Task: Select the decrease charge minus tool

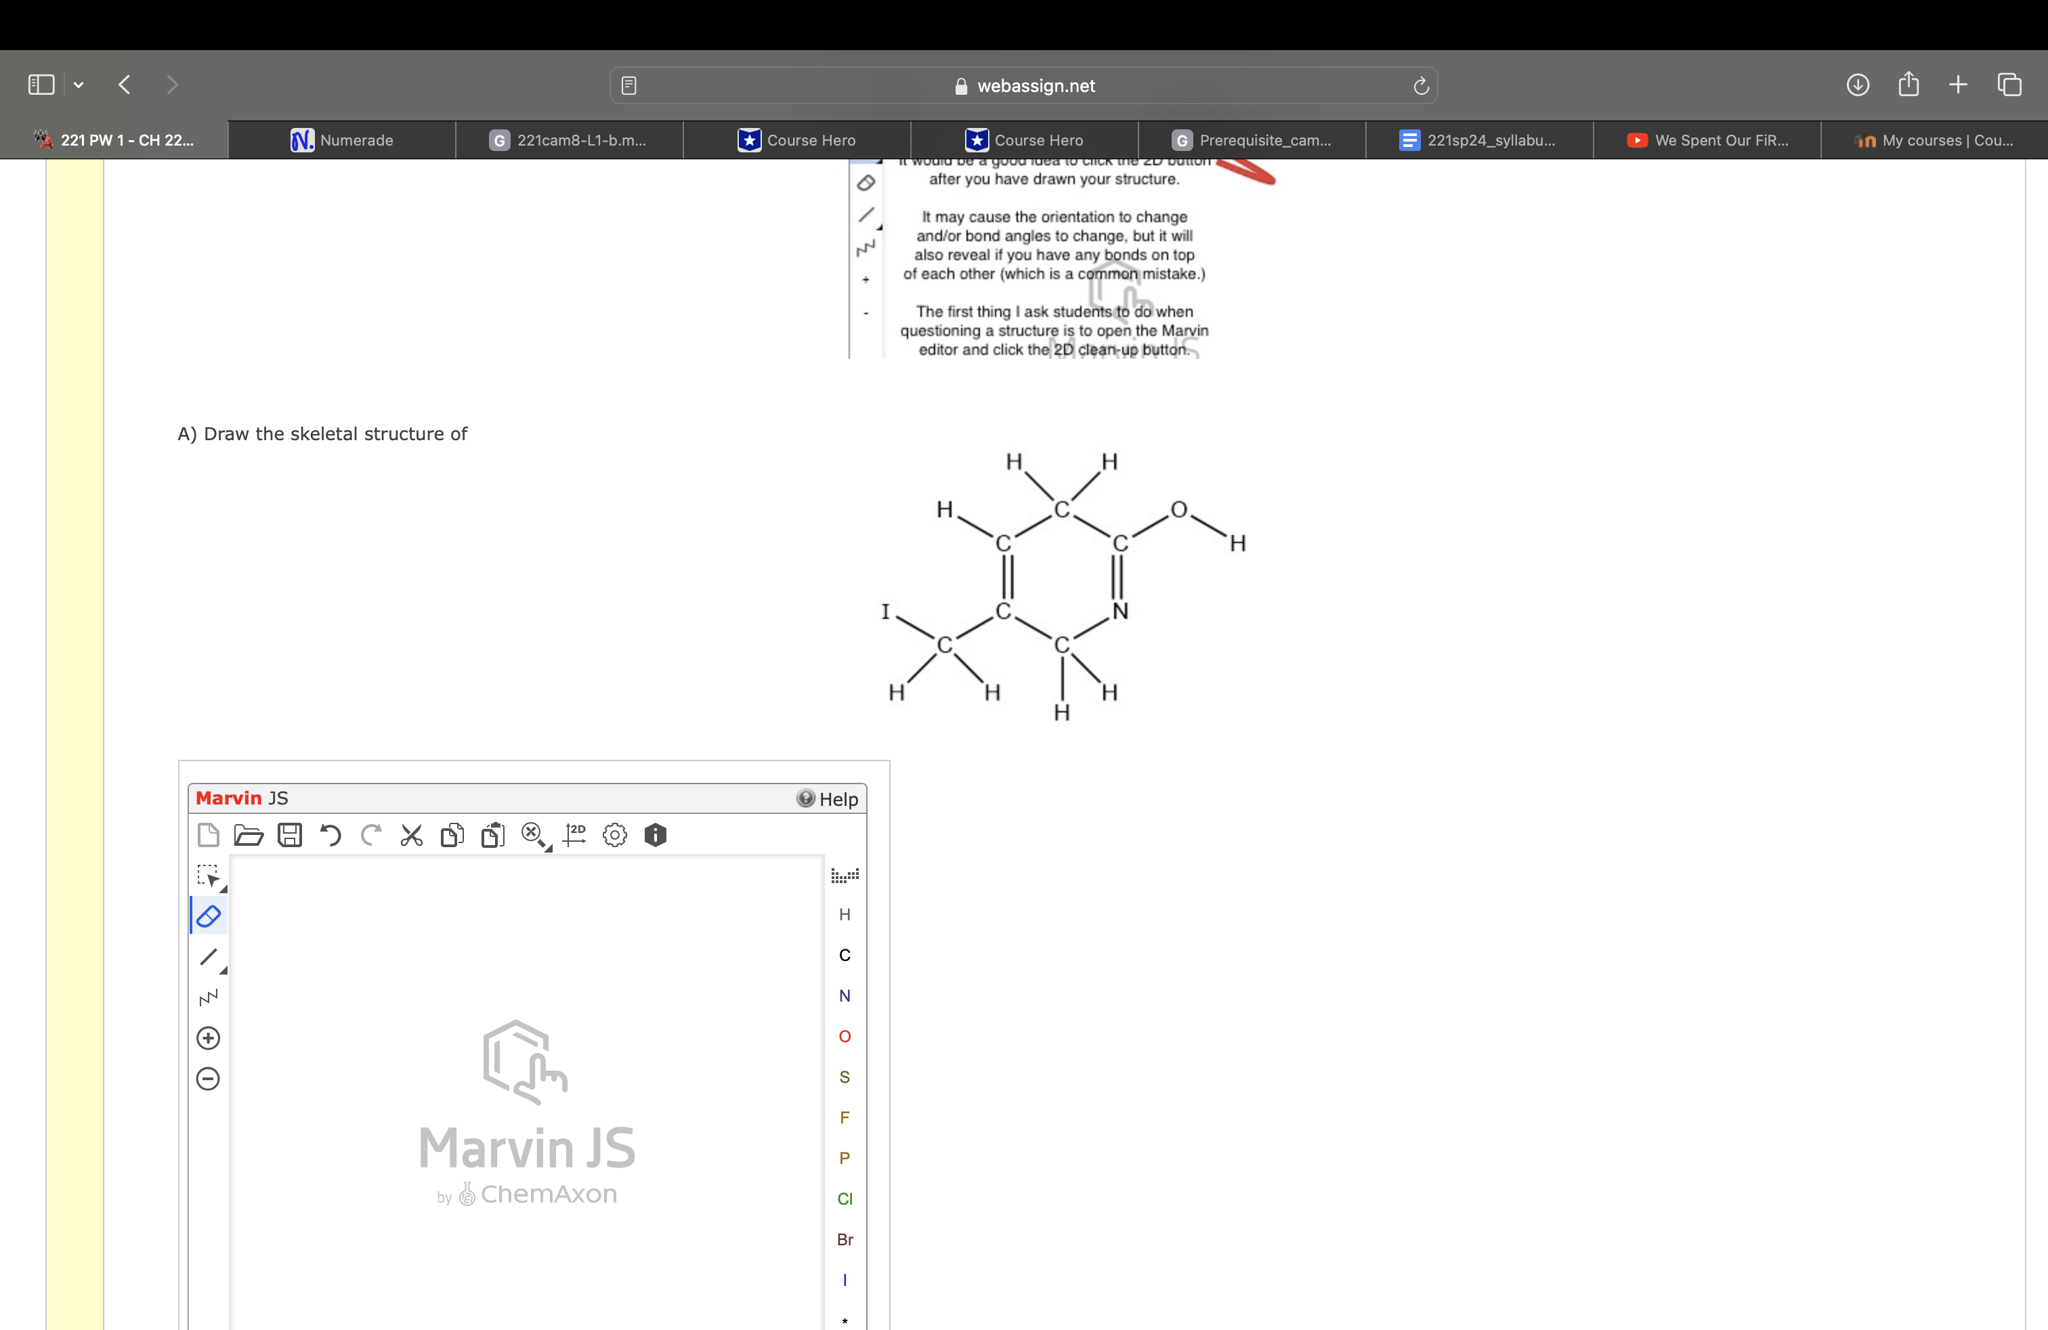Action: pos(208,1079)
